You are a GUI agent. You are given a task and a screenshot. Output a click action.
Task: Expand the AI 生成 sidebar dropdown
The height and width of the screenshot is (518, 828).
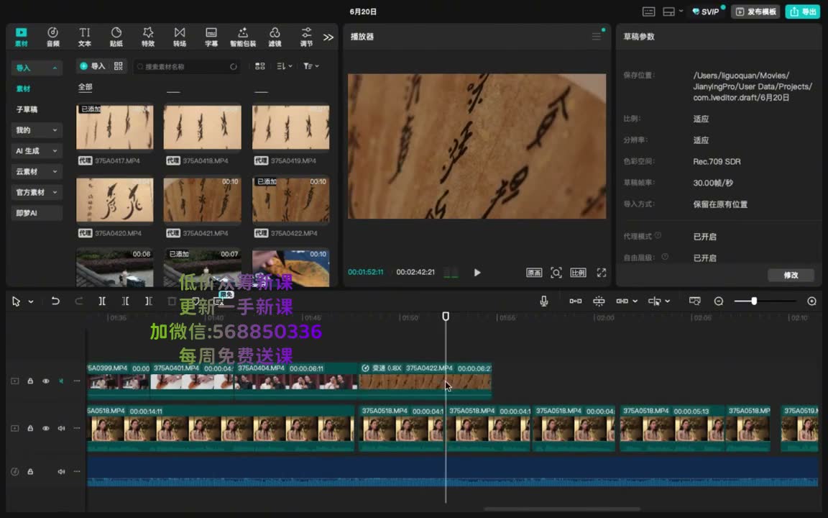(37, 150)
